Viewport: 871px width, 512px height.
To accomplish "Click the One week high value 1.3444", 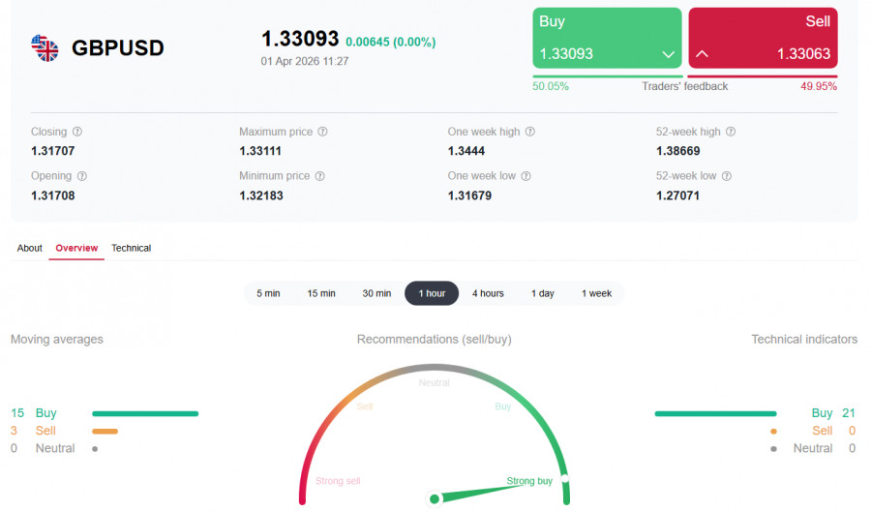I will [466, 151].
